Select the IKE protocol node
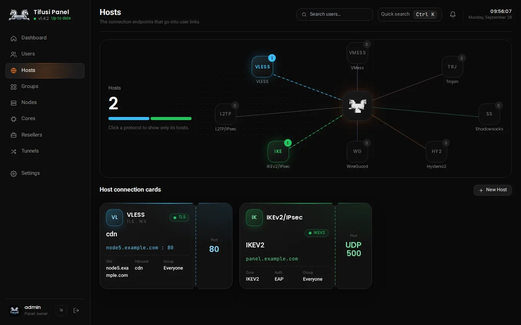The image size is (521, 325). pyautogui.click(x=278, y=151)
